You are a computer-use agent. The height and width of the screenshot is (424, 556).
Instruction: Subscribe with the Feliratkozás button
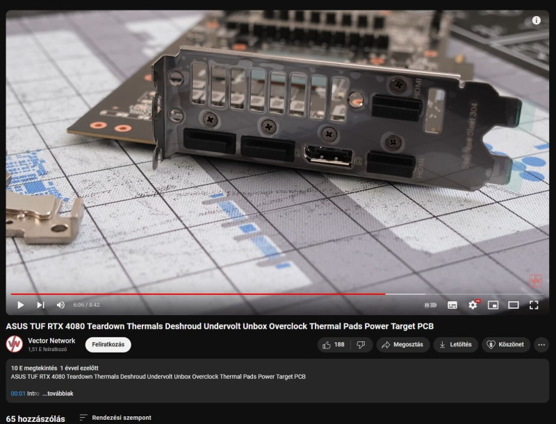(x=108, y=344)
